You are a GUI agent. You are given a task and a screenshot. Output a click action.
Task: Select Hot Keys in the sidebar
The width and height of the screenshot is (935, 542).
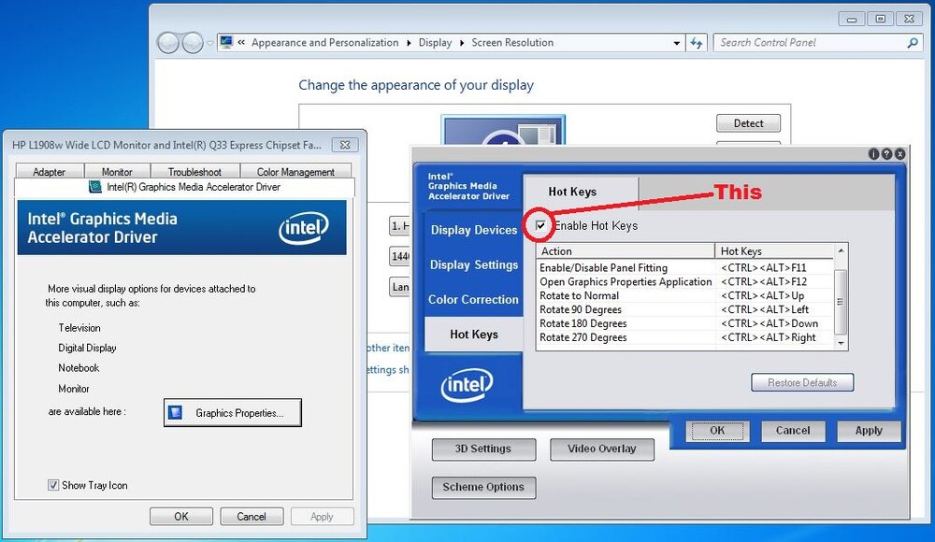pyautogui.click(x=474, y=334)
